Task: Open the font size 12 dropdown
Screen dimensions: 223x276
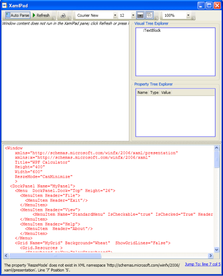Action: pyautogui.click(x=133, y=15)
